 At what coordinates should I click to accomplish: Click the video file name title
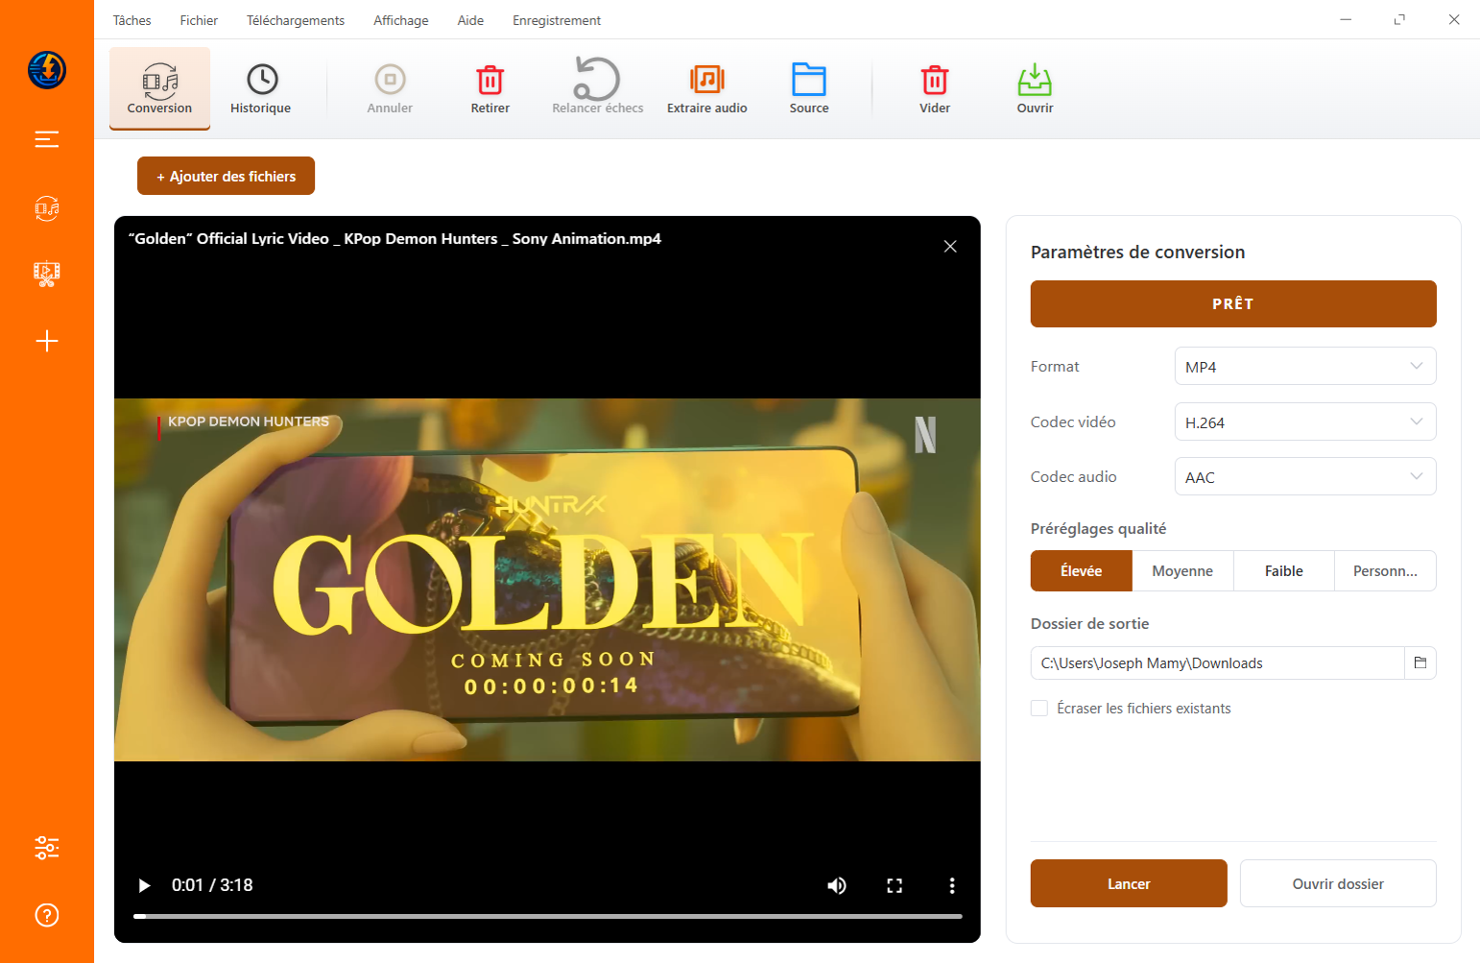click(394, 239)
